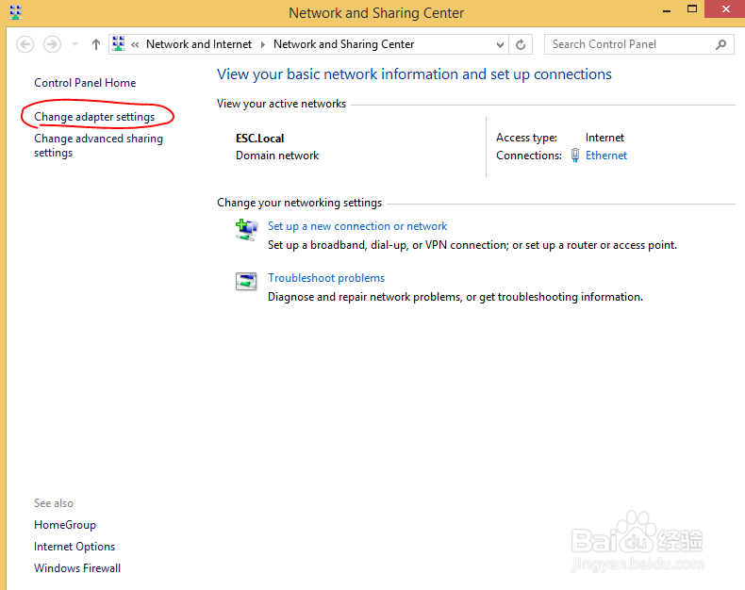Click the Domain network label
This screenshot has width=745, height=590.
[x=277, y=156]
